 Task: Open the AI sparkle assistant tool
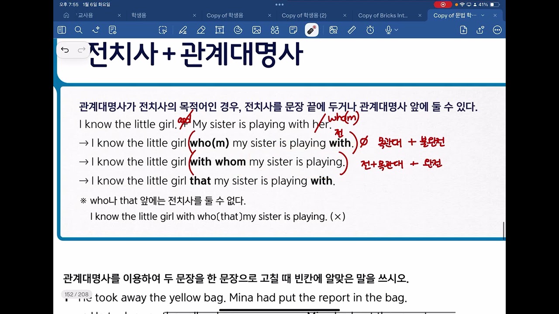click(x=96, y=30)
